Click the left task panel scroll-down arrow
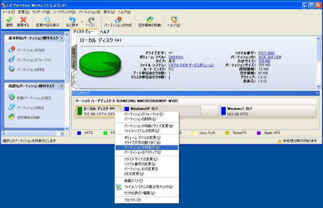Image resolution: width=323 pixels, height=208 pixels. click(x=67, y=129)
